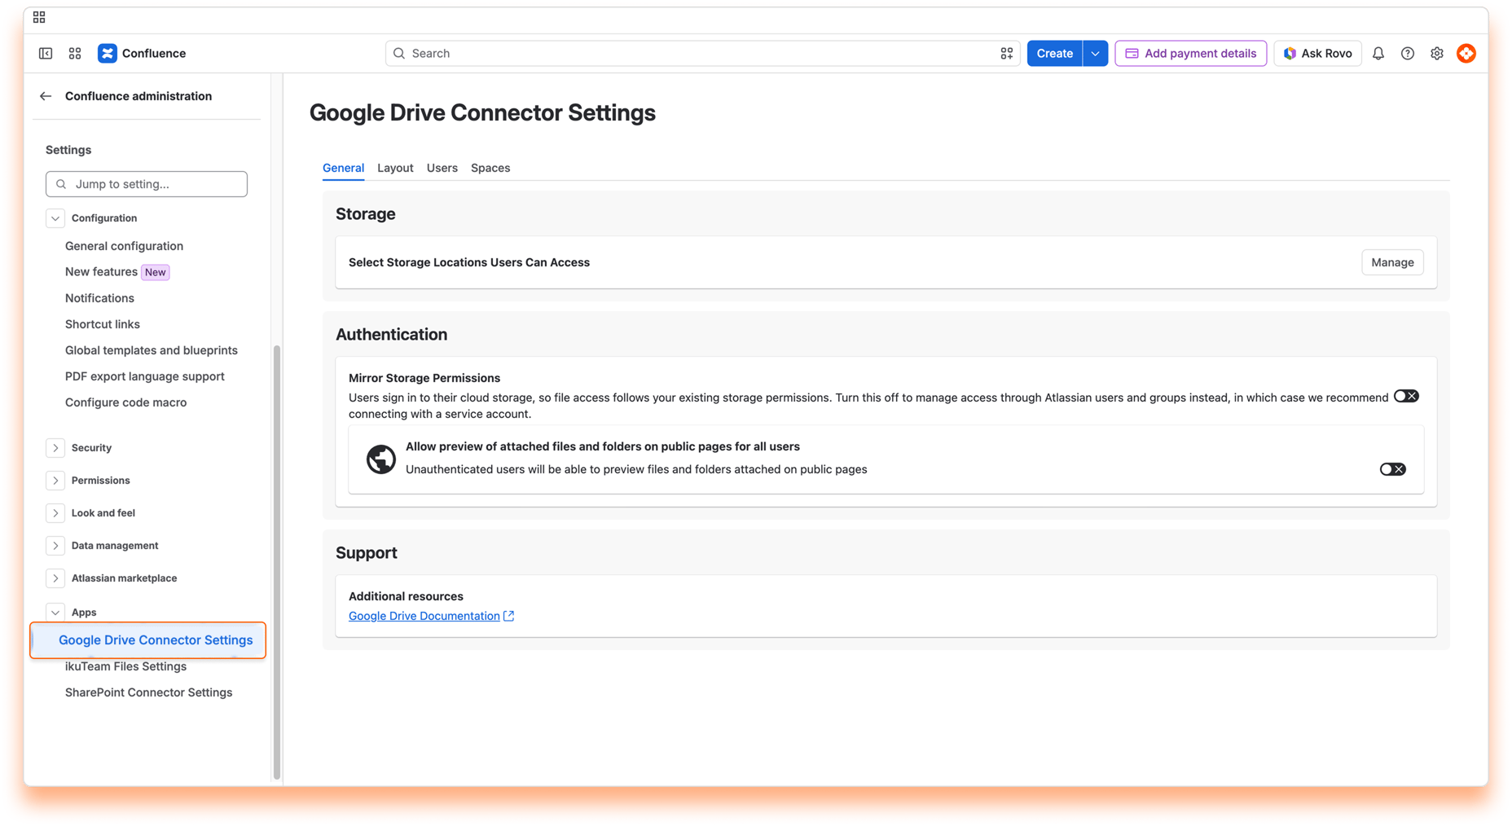The image size is (1512, 826).
Task: Click the blue Create button
Action: (x=1054, y=53)
